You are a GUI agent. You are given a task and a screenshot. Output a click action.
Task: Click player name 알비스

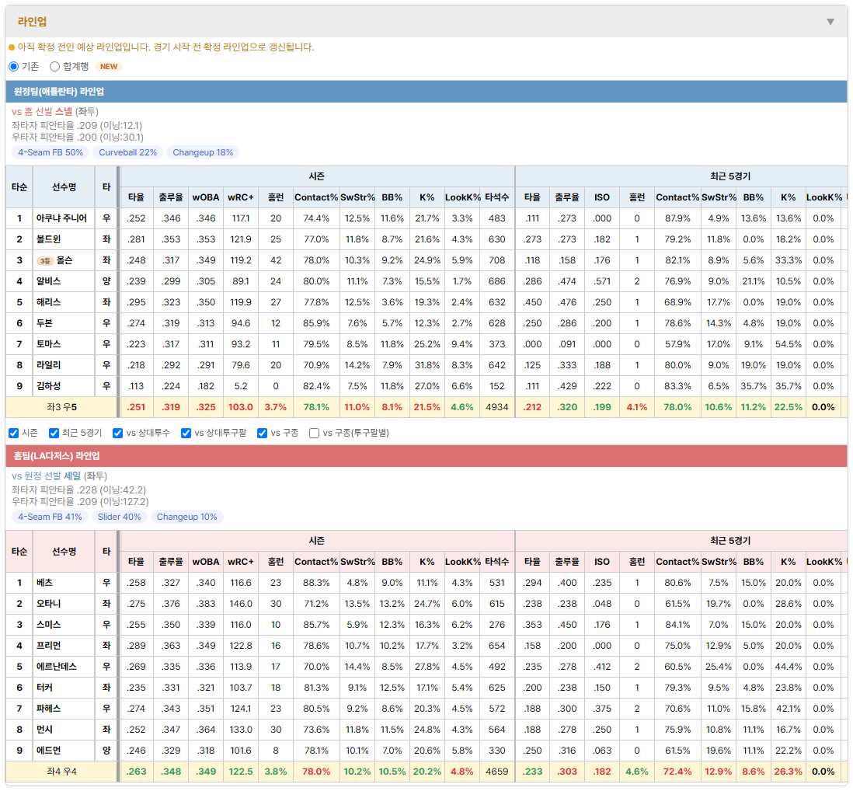coord(48,281)
